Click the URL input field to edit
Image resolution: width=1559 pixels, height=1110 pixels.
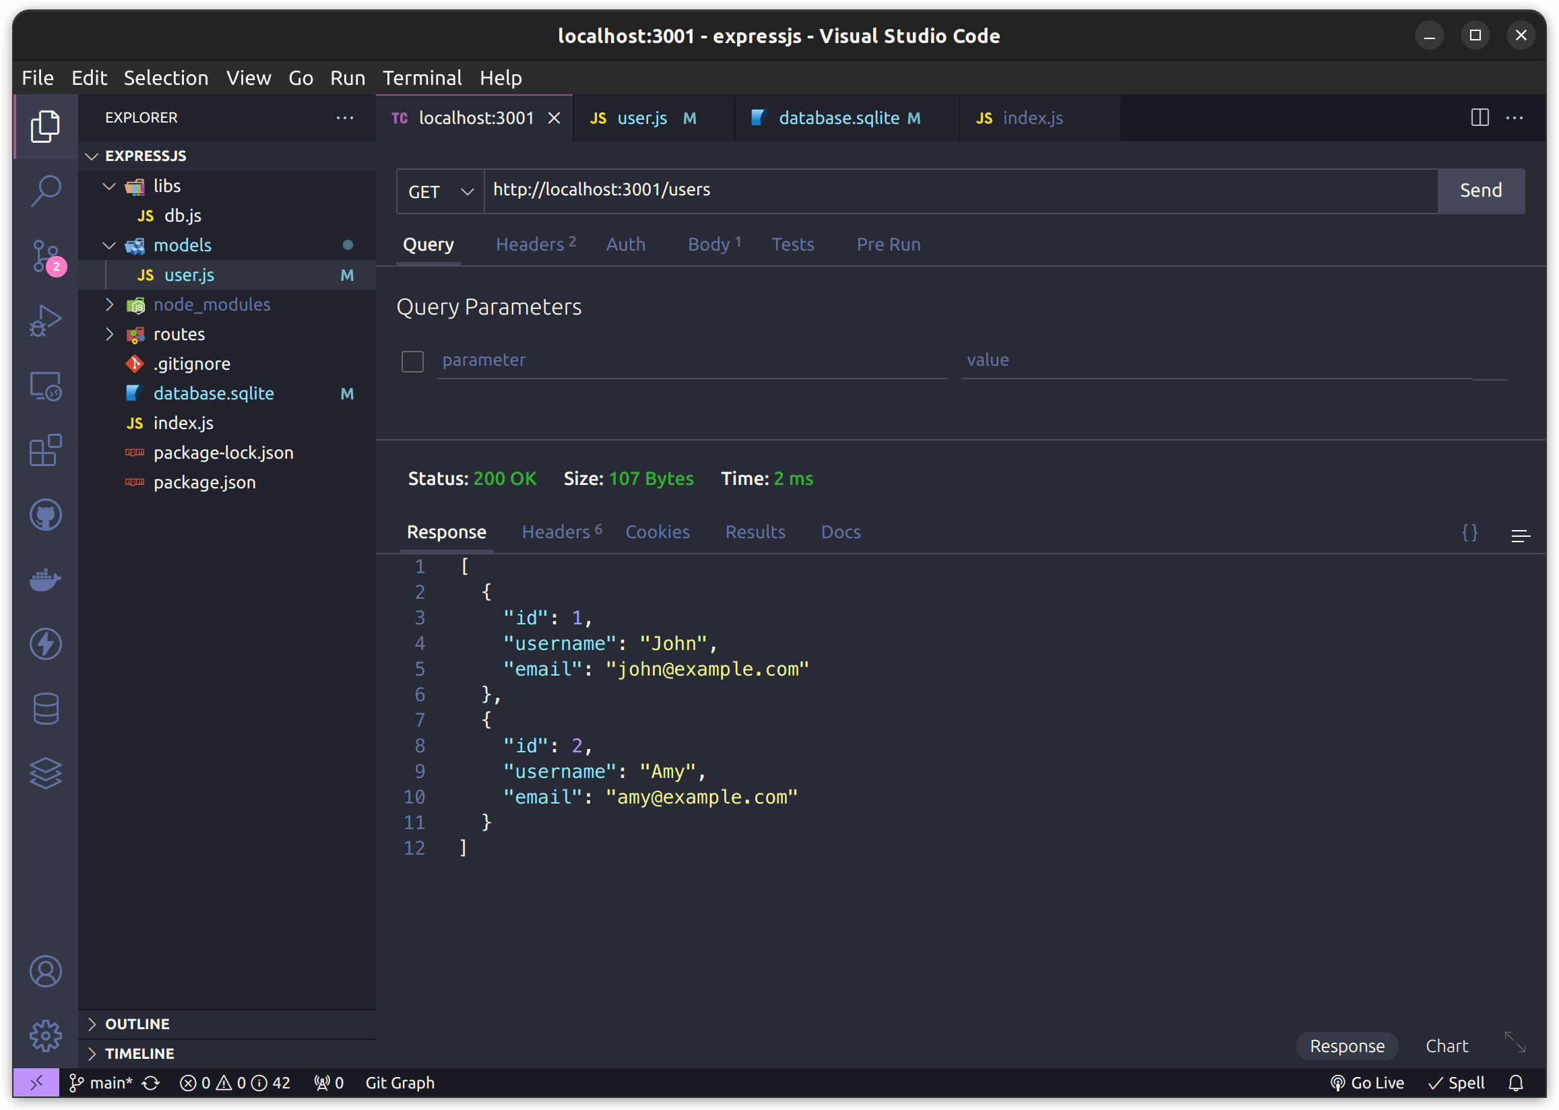click(959, 189)
